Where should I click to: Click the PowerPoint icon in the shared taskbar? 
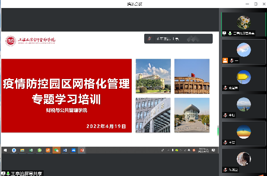(x=82, y=150)
